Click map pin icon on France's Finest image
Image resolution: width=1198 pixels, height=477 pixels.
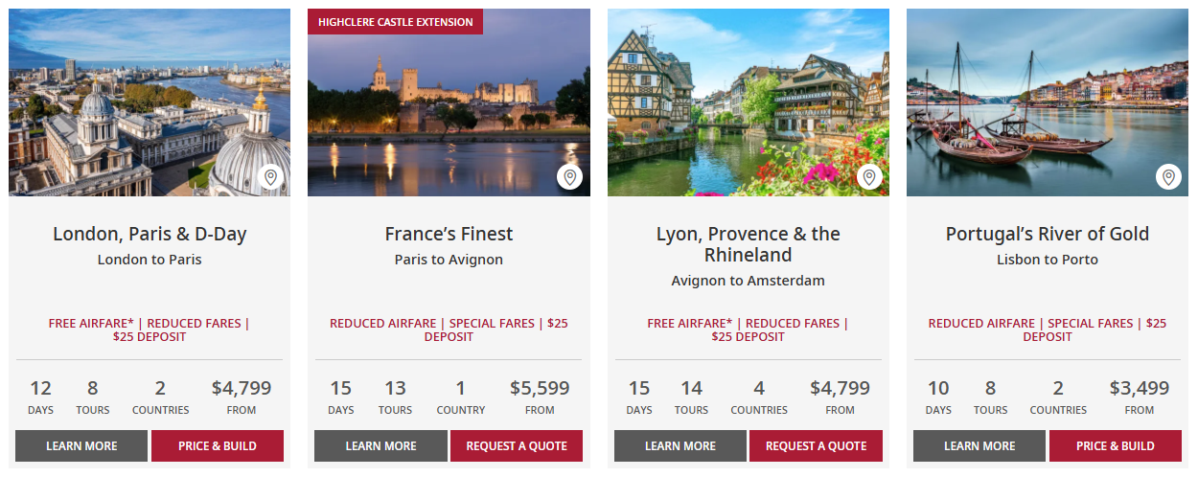(569, 177)
